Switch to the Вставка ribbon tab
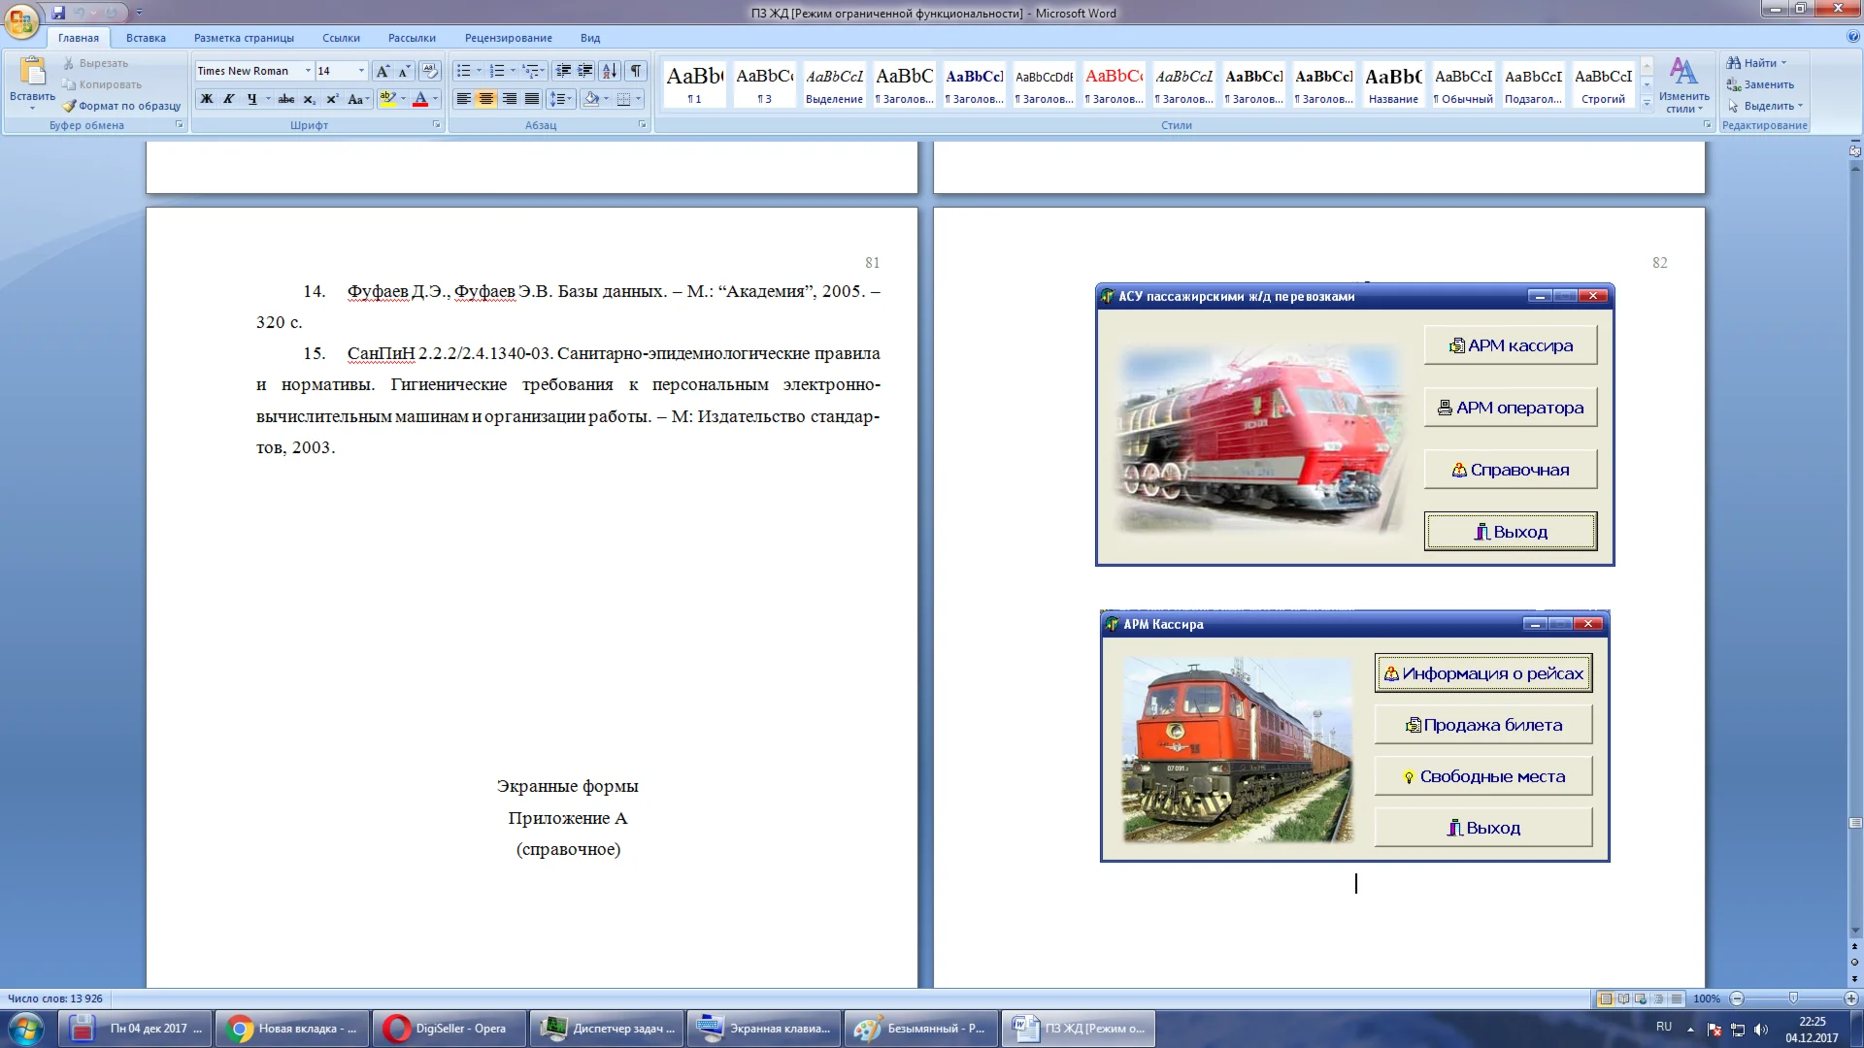The height and width of the screenshot is (1048, 1864). (x=146, y=38)
